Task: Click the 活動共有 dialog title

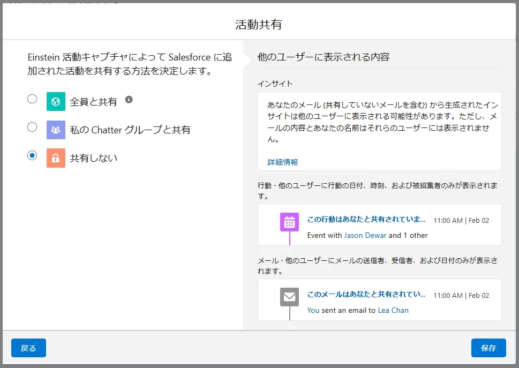Action: [x=259, y=25]
